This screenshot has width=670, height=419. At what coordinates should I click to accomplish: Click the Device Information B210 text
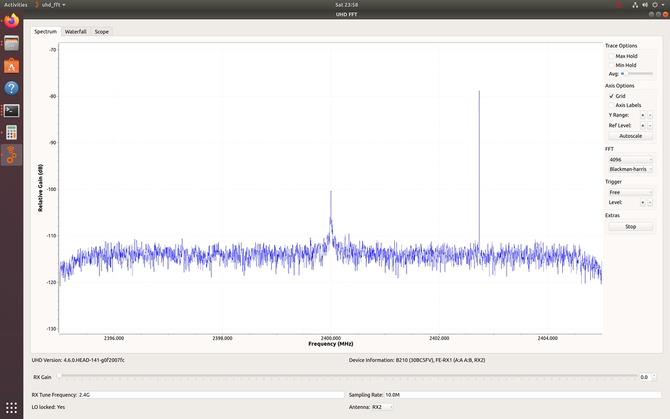tap(417, 360)
